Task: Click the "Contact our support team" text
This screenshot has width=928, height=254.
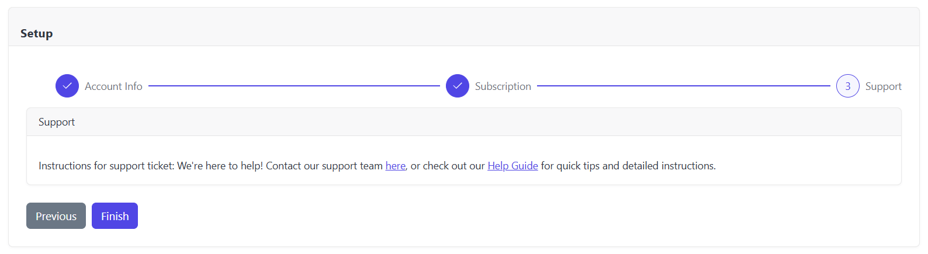Action: 324,166
